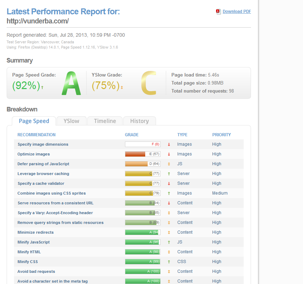303x284 pixels.
Task: Click the large green A grade icon
Action: click(71, 83)
